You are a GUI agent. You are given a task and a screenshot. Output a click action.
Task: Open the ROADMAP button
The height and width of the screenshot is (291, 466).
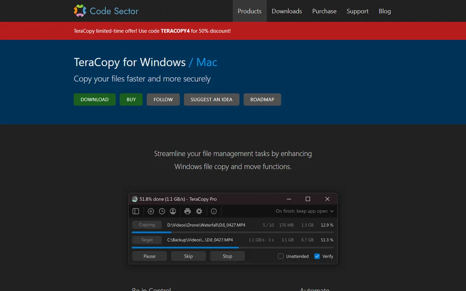tap(262, 99)
